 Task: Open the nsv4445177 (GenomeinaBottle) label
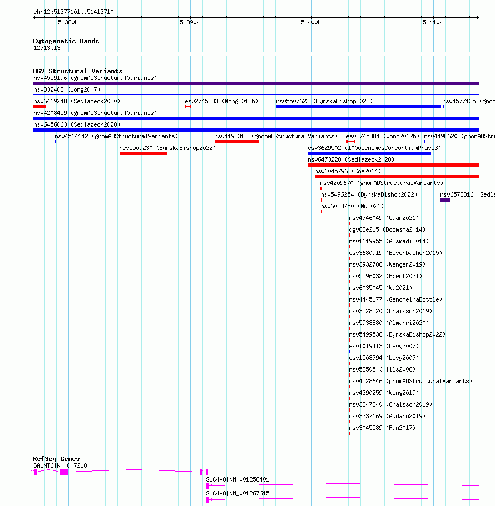(x=395, y=299)
